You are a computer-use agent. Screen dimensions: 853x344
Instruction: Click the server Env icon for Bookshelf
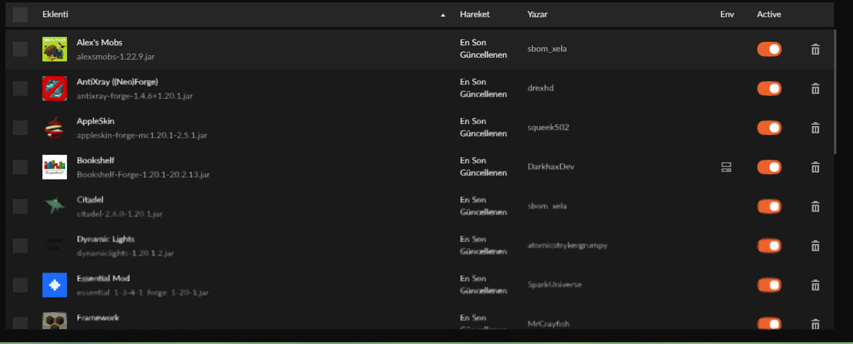[x=726, y=167]
